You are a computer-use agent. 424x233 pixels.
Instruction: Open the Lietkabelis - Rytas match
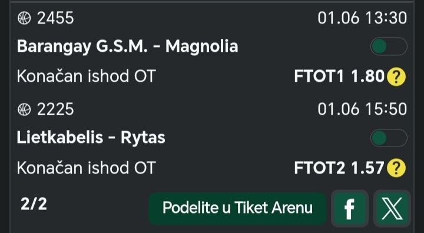pyautogui.click(x=91, y=138)
